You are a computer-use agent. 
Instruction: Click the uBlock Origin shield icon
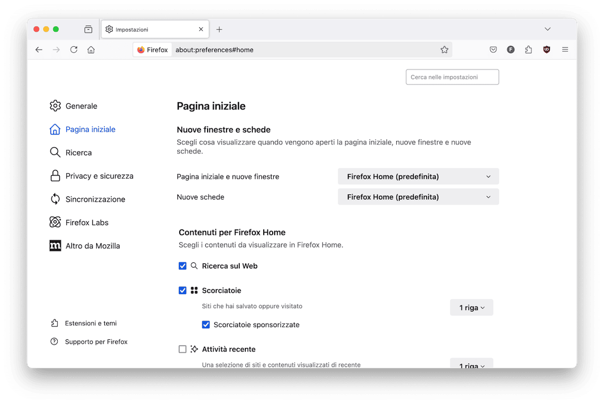[546, 50]
